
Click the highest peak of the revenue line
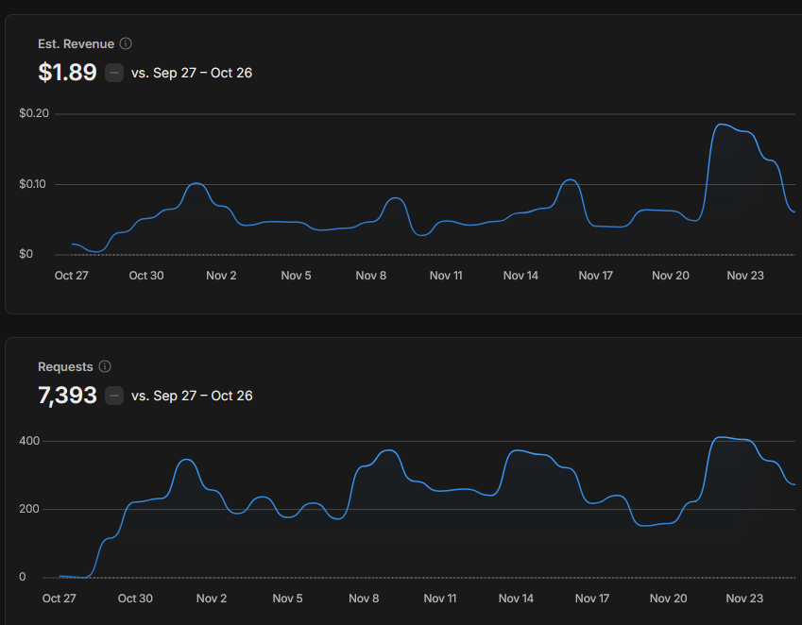click(723, 125)
